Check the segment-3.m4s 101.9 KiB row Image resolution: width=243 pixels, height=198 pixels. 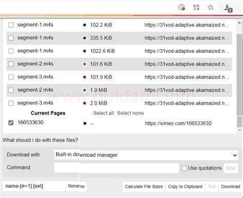(x=11, y=77)
